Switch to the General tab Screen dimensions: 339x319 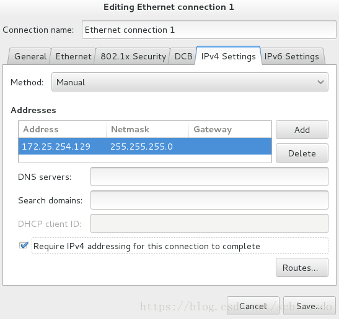click(30, 56)
